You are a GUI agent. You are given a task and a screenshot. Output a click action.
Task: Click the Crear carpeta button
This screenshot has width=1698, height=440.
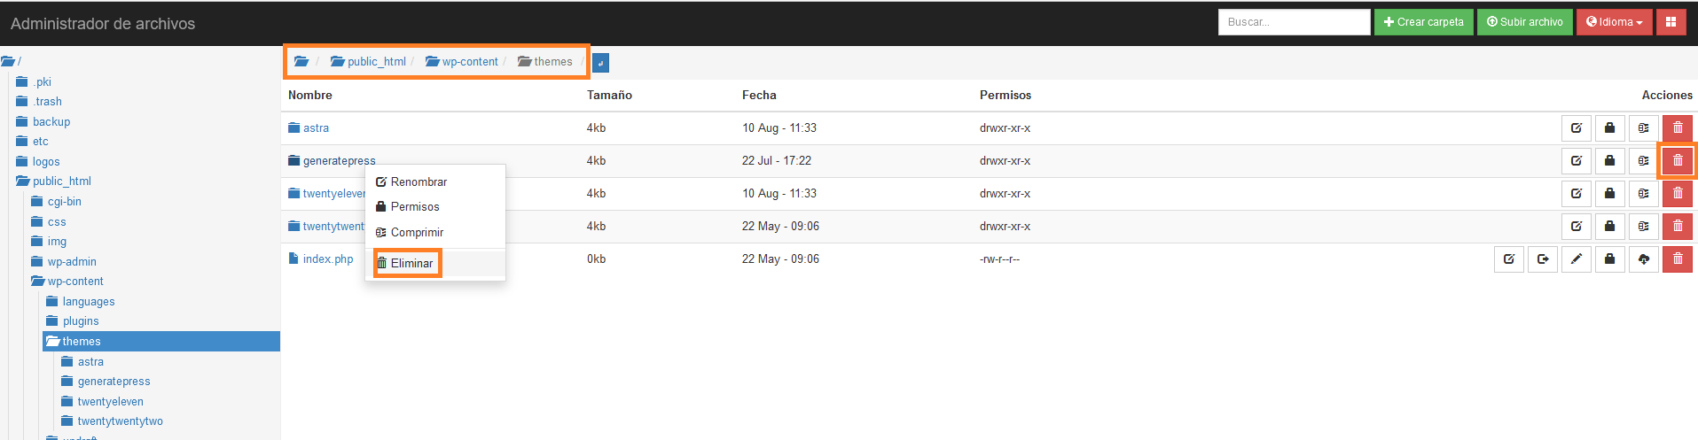1423,22
